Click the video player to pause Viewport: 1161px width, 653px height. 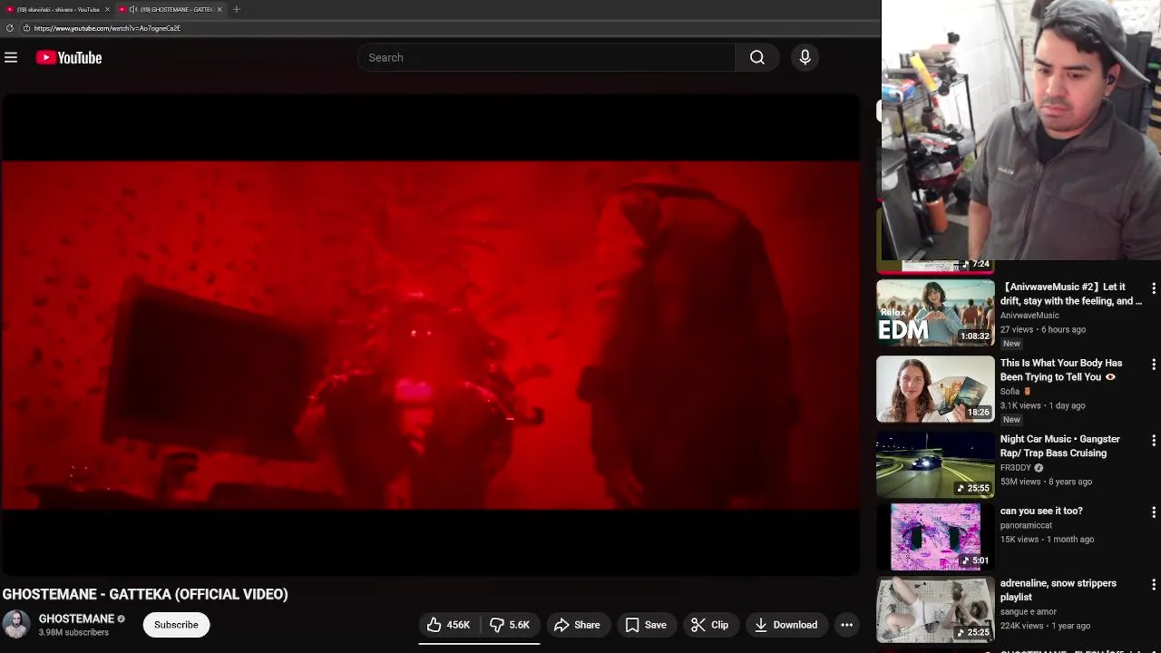430,335
